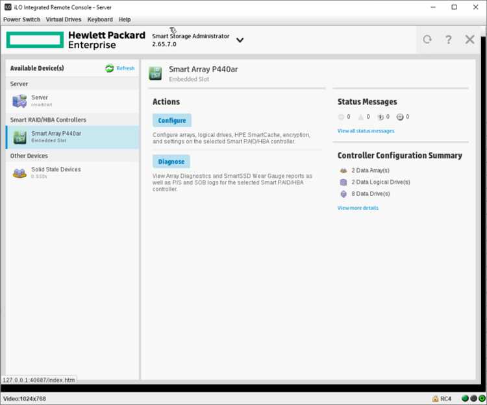The width and height of the screenshot is (487, 405).
Task: Click the Data Drives icon
Action: pyautogui.click(x=343, y=194)
